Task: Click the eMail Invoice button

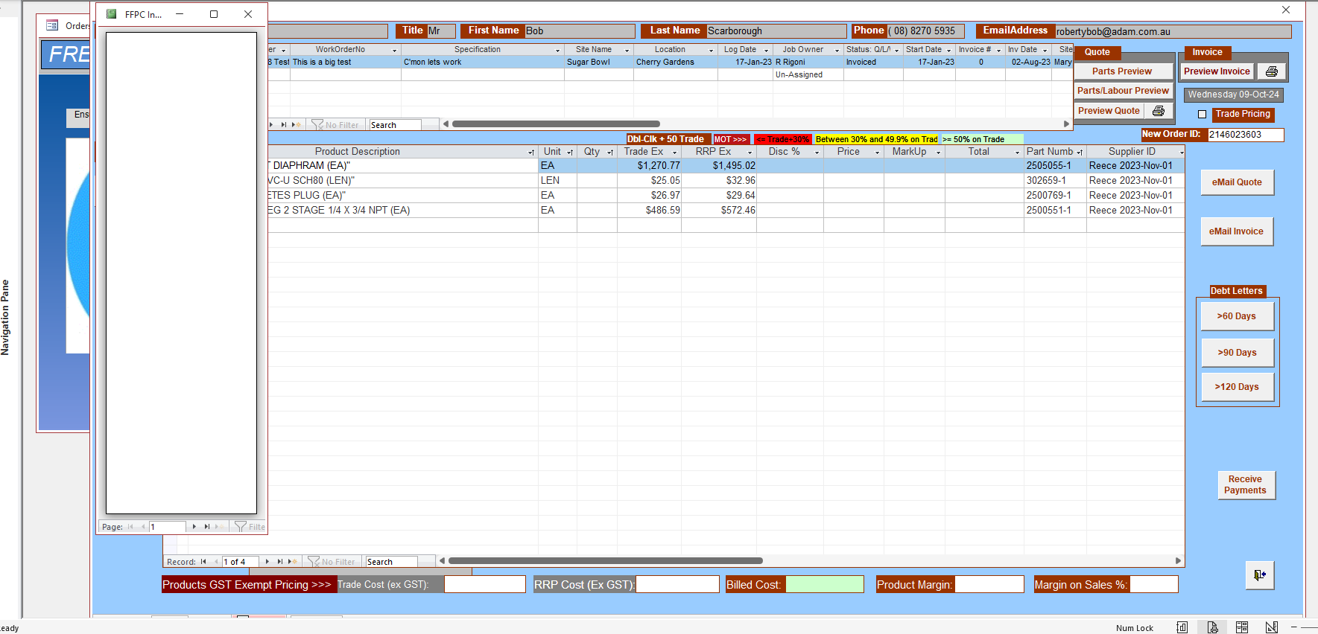Action: click(1236, 231)
